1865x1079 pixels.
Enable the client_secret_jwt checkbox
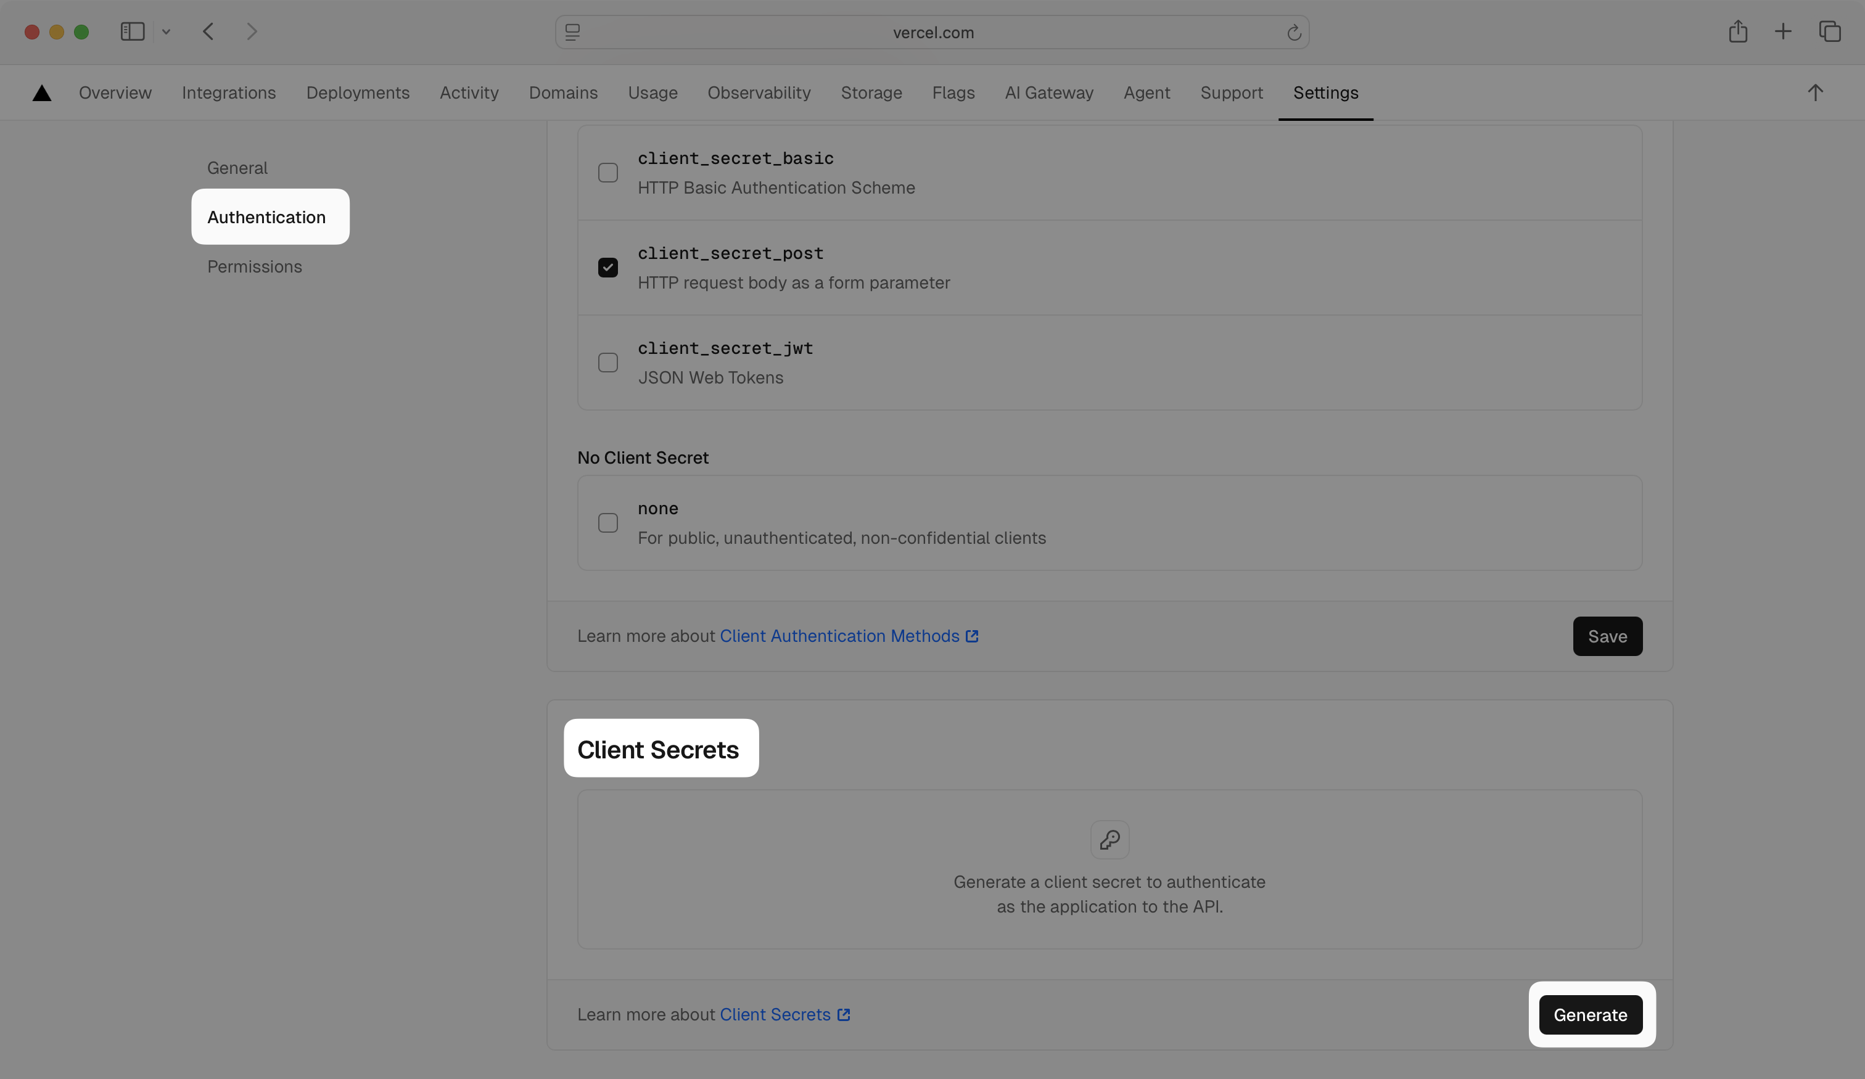point(607,363)
